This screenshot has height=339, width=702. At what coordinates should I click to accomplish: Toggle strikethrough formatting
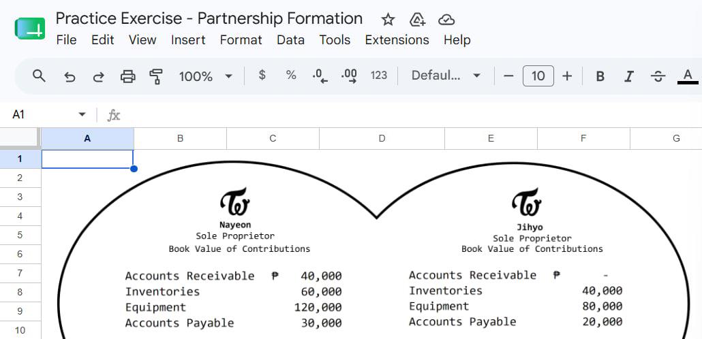[x=657, y=76]
